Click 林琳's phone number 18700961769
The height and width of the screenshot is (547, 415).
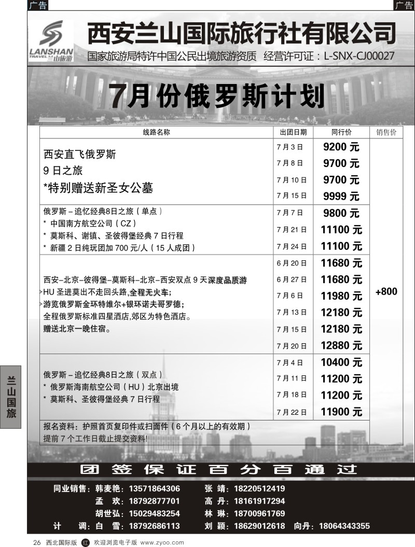coord(259,514)
